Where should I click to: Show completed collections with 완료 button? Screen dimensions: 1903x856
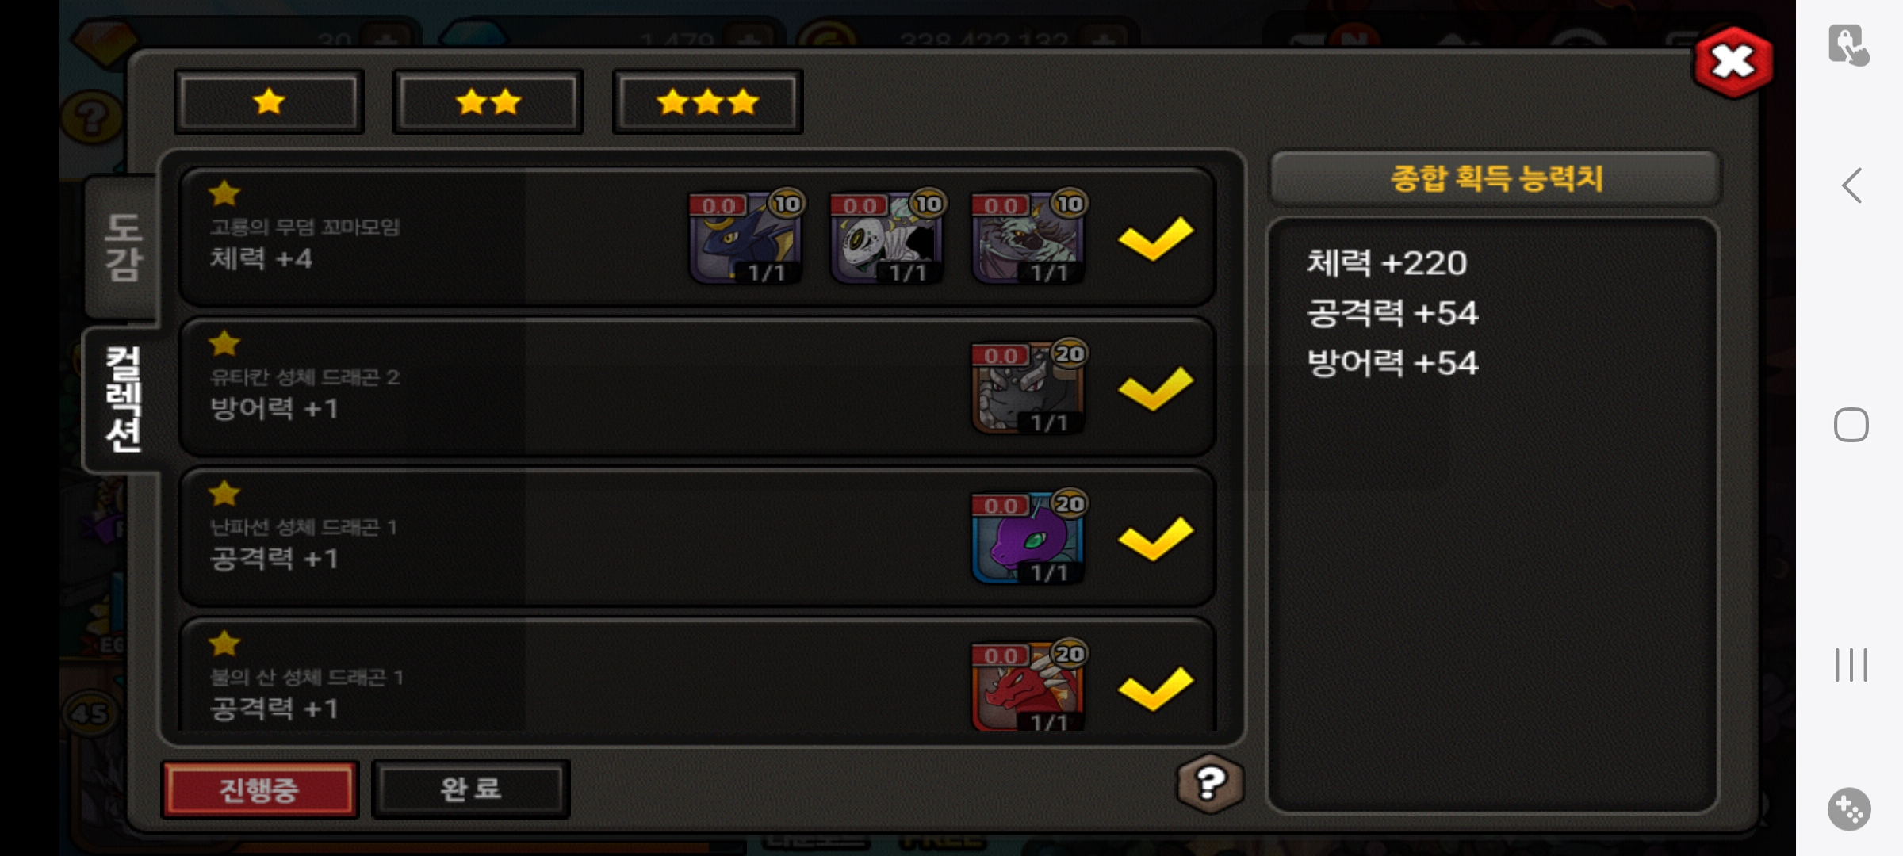[471, 789]
